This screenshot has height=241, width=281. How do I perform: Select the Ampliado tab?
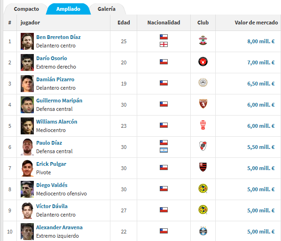pos(68,9)
